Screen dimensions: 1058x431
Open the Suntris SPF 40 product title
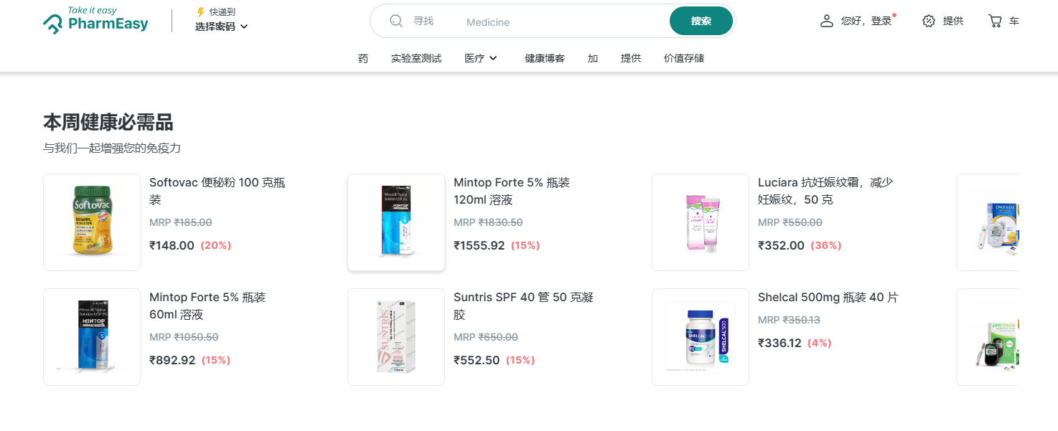523,306
